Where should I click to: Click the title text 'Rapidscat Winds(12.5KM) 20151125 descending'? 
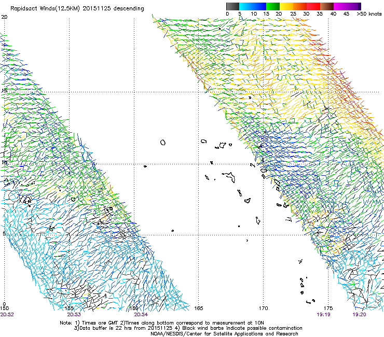click(77, 9)
